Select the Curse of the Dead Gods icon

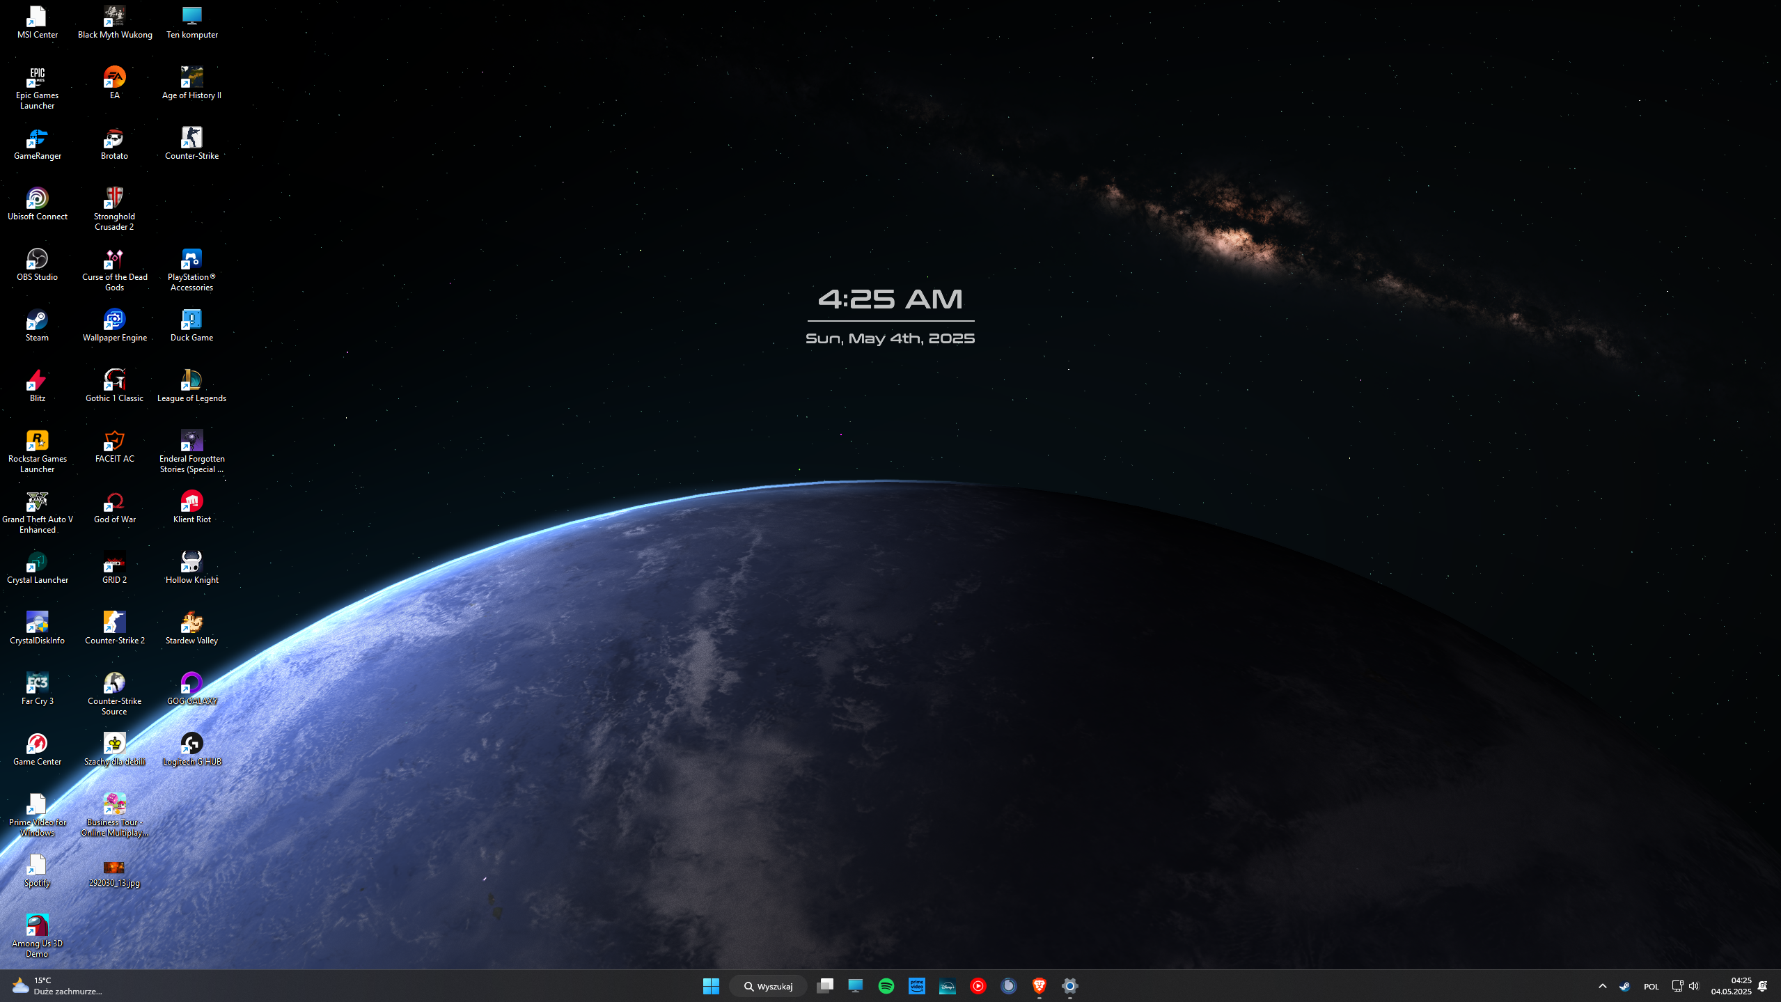115,269
